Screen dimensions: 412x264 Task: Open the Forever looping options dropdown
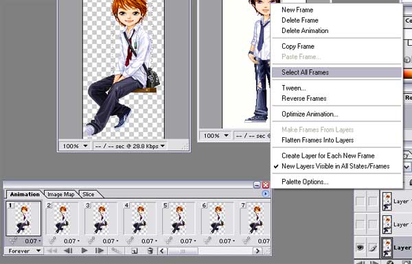24,251
